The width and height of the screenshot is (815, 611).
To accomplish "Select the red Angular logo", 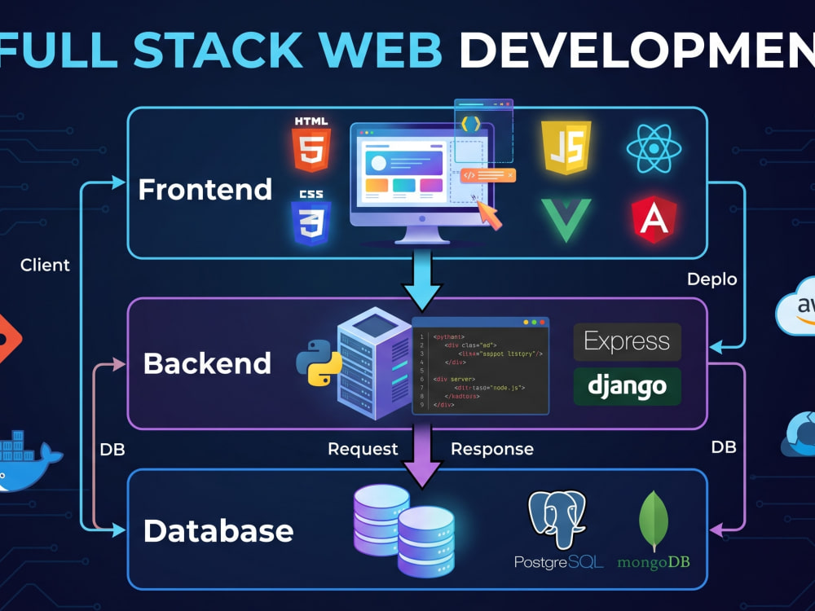I will (x=654, y=220).
